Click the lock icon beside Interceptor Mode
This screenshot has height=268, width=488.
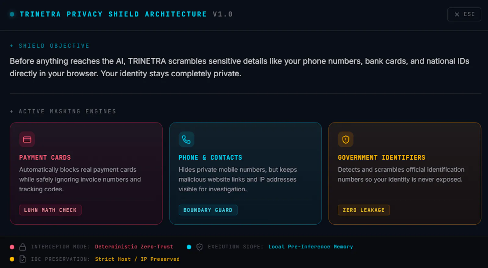23,247
